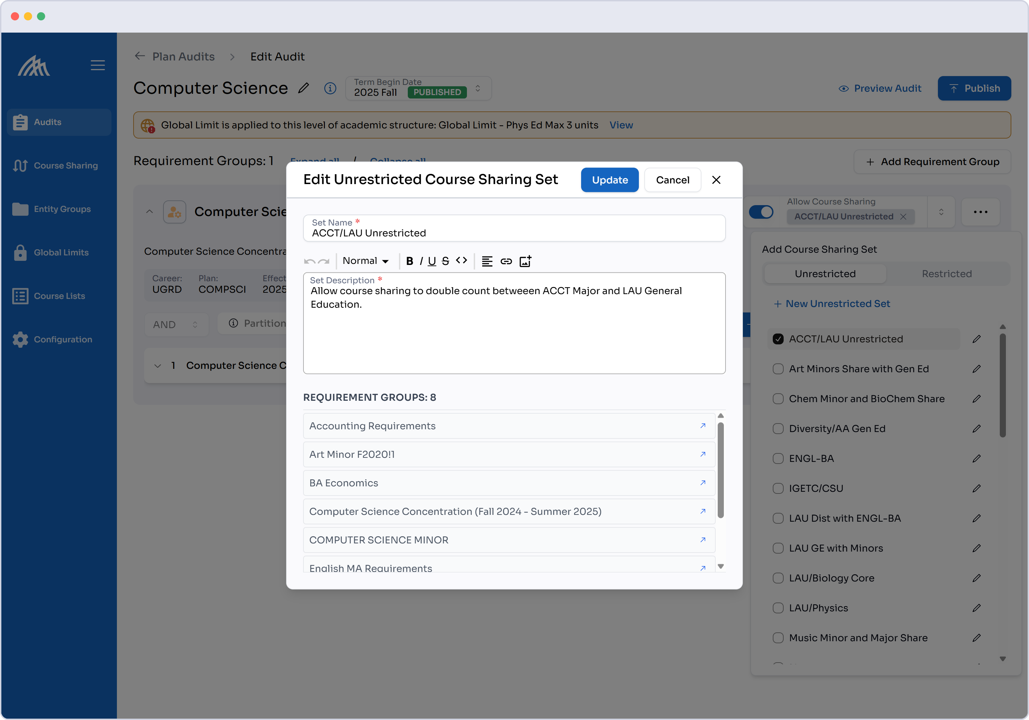Switch to the Restricted tab
The width and height of the screenshot is (1029, 720).
(x=946, y=274)
